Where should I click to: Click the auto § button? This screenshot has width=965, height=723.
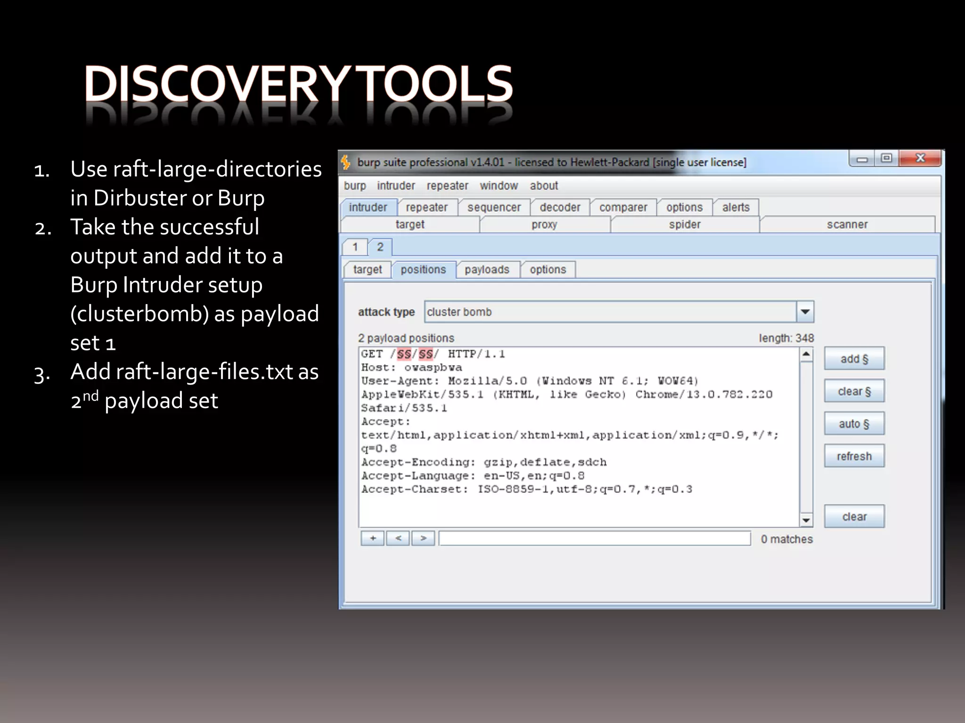pos(854,424)
